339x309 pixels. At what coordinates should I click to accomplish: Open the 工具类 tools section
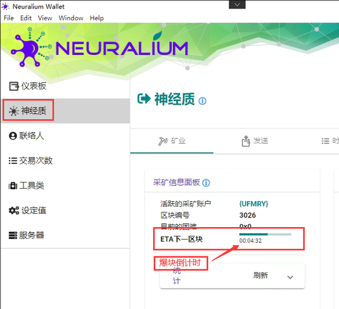point(27,185)
